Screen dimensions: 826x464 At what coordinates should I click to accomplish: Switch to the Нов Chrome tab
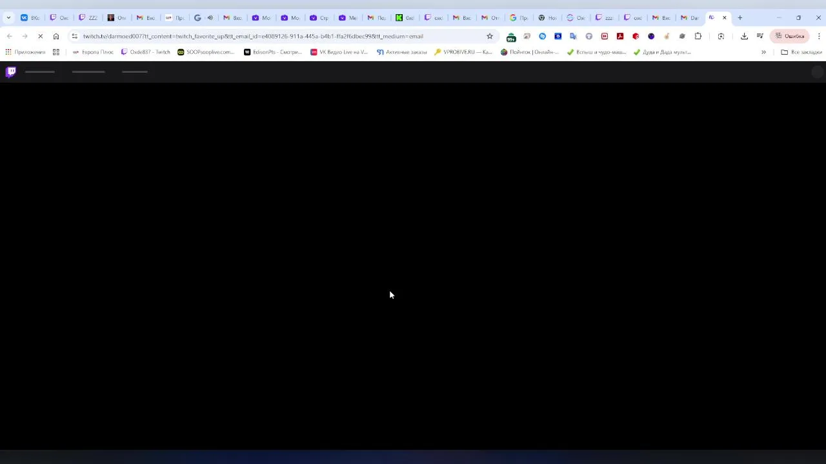click(547, 18)
